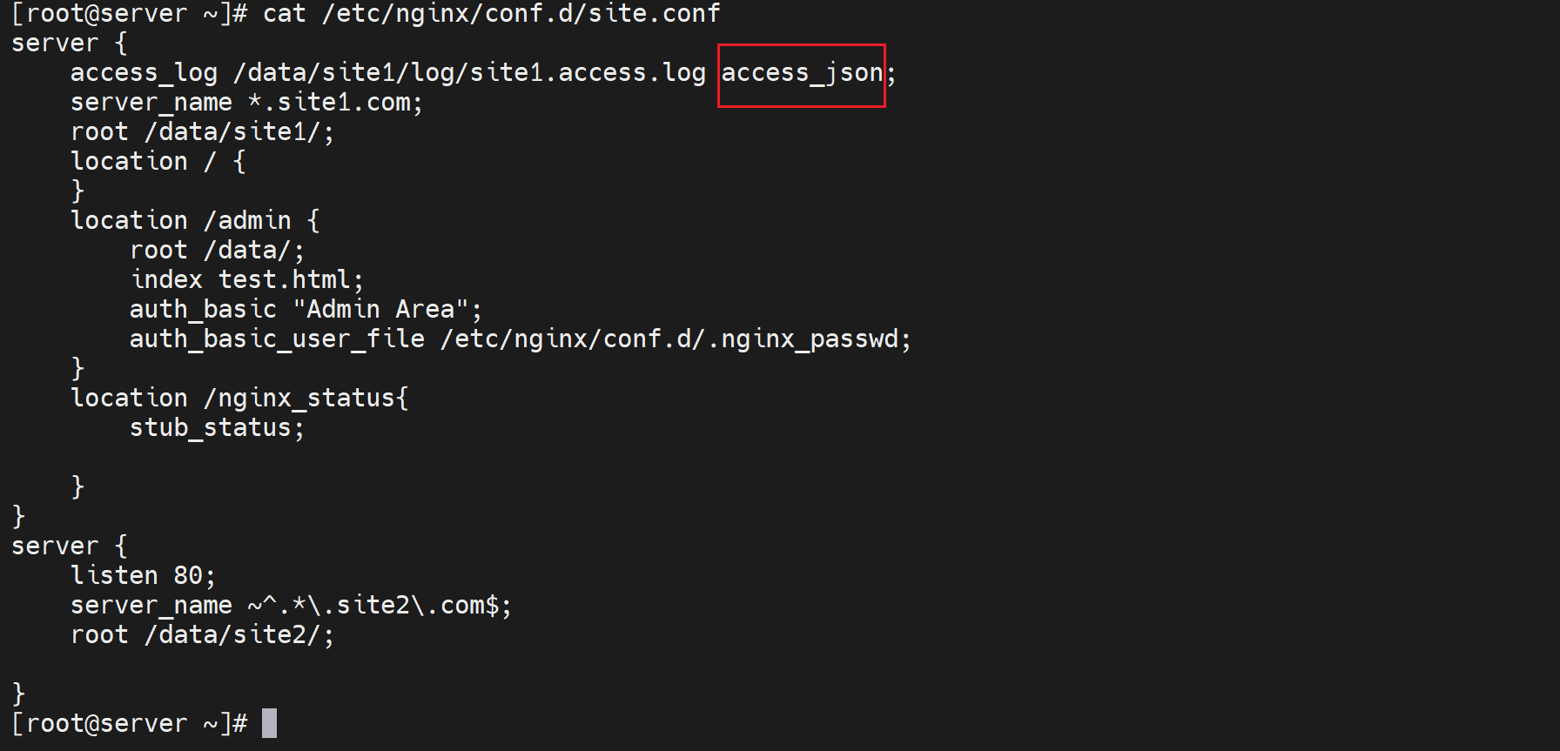Click the root /data/ line inside admin block

click(217, 251)
